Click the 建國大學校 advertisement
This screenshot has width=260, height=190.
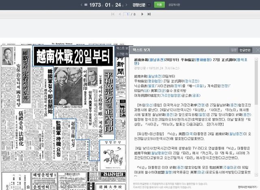click(x=110, y=187)
